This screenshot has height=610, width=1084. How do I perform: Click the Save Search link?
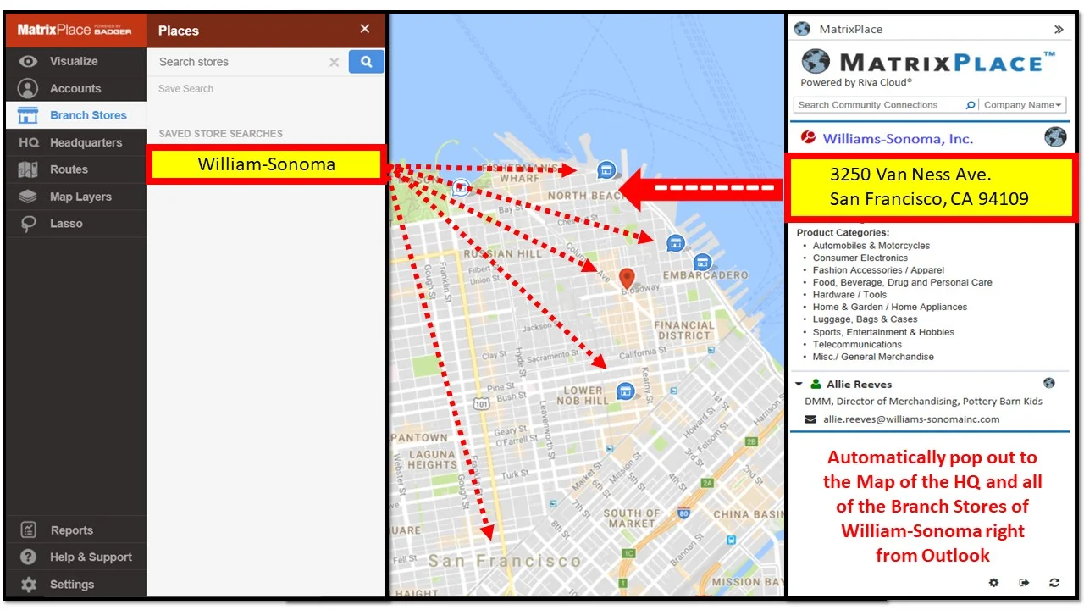pos(185,88)
